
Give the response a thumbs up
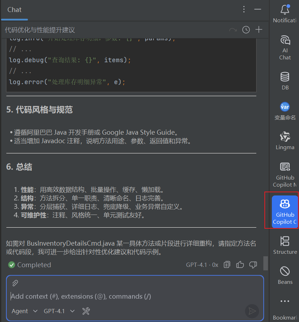point(240,264)
